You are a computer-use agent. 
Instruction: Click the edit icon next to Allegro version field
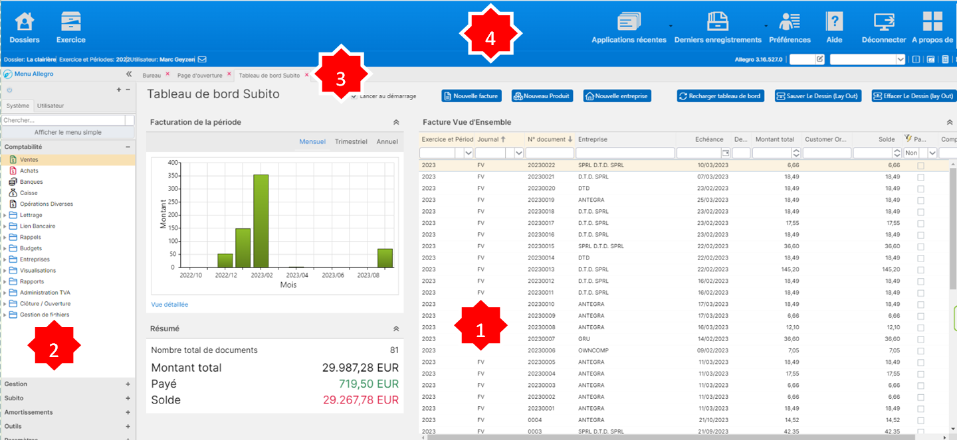coord(819,59)
